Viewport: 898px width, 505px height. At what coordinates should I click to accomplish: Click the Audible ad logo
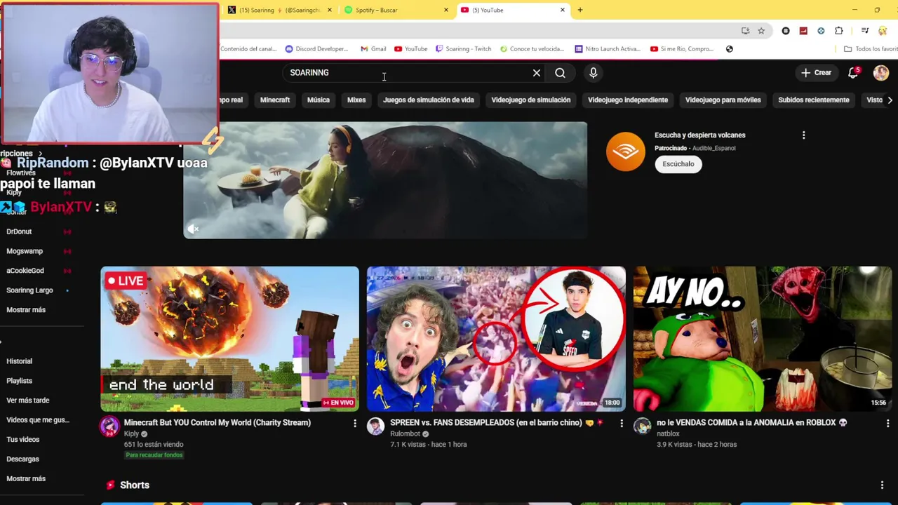coord(626,151)
